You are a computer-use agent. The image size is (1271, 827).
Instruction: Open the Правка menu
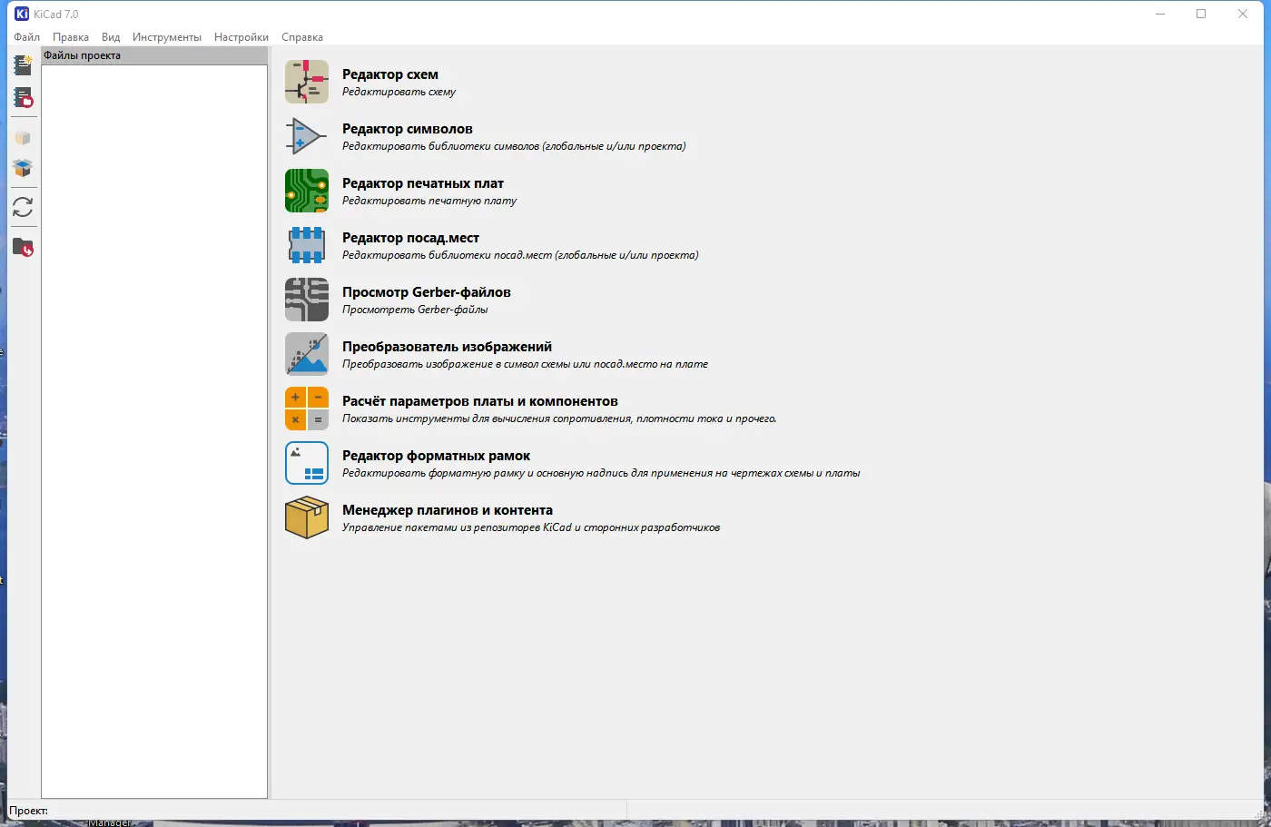click(x=71, y=37)
